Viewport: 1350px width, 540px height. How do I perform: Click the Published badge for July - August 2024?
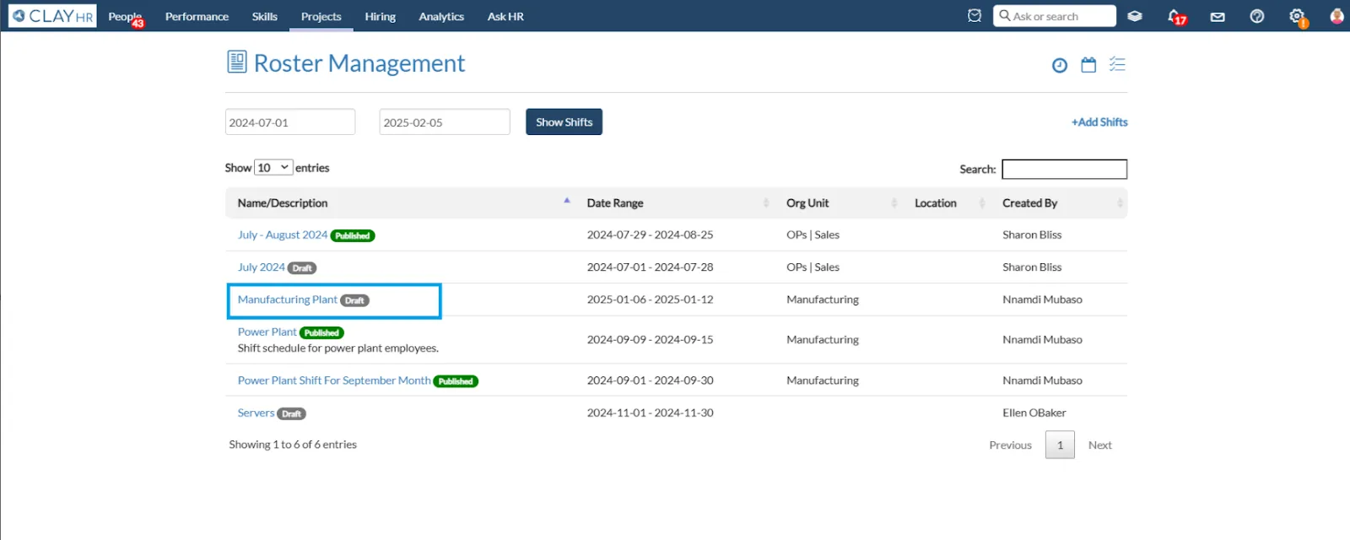coord(353,235)
